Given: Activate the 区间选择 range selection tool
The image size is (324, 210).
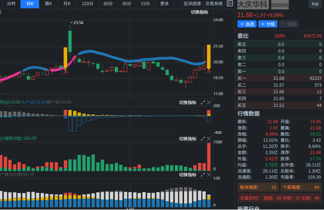Looking at the screenshot, I should pyautogui.click(x=192, y=4).
